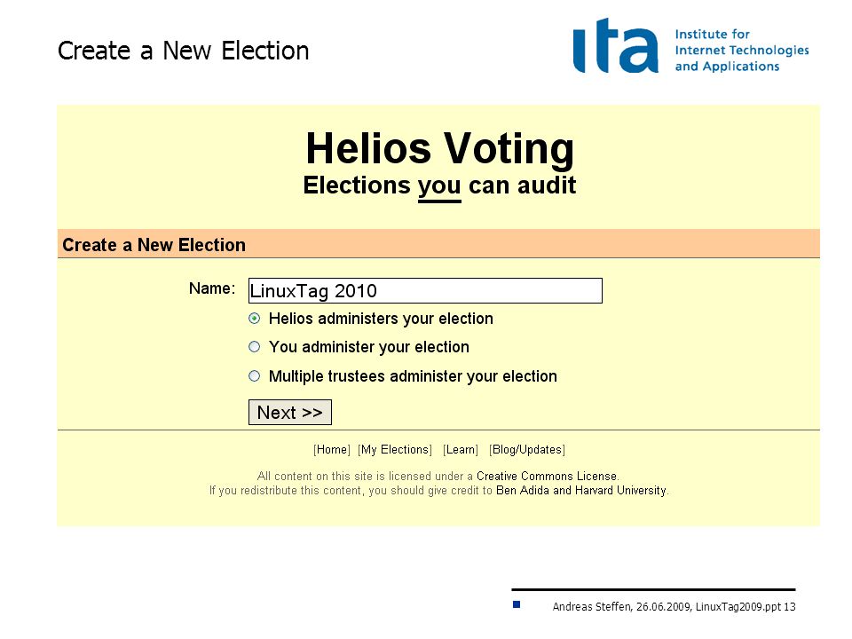Click the Andreas Steffen footer caption

(x=674, y=606)
